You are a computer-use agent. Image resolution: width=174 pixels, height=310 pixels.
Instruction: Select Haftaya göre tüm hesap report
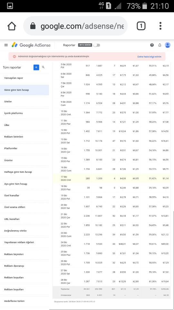point(24,172)
